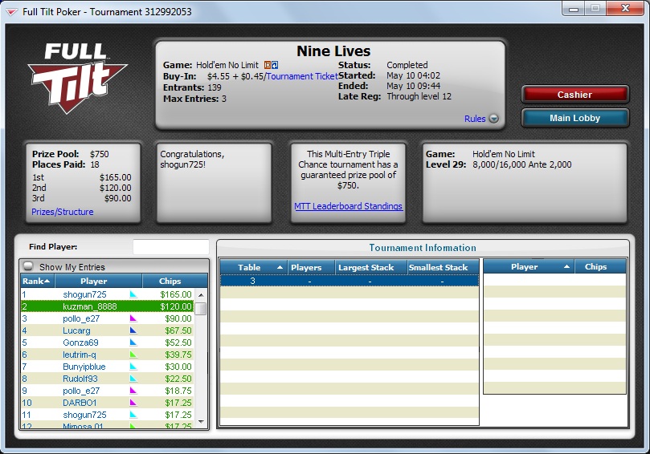Open the Cashier
The image size is (650, 454).
pyautogui.click(x=575, y=95)
